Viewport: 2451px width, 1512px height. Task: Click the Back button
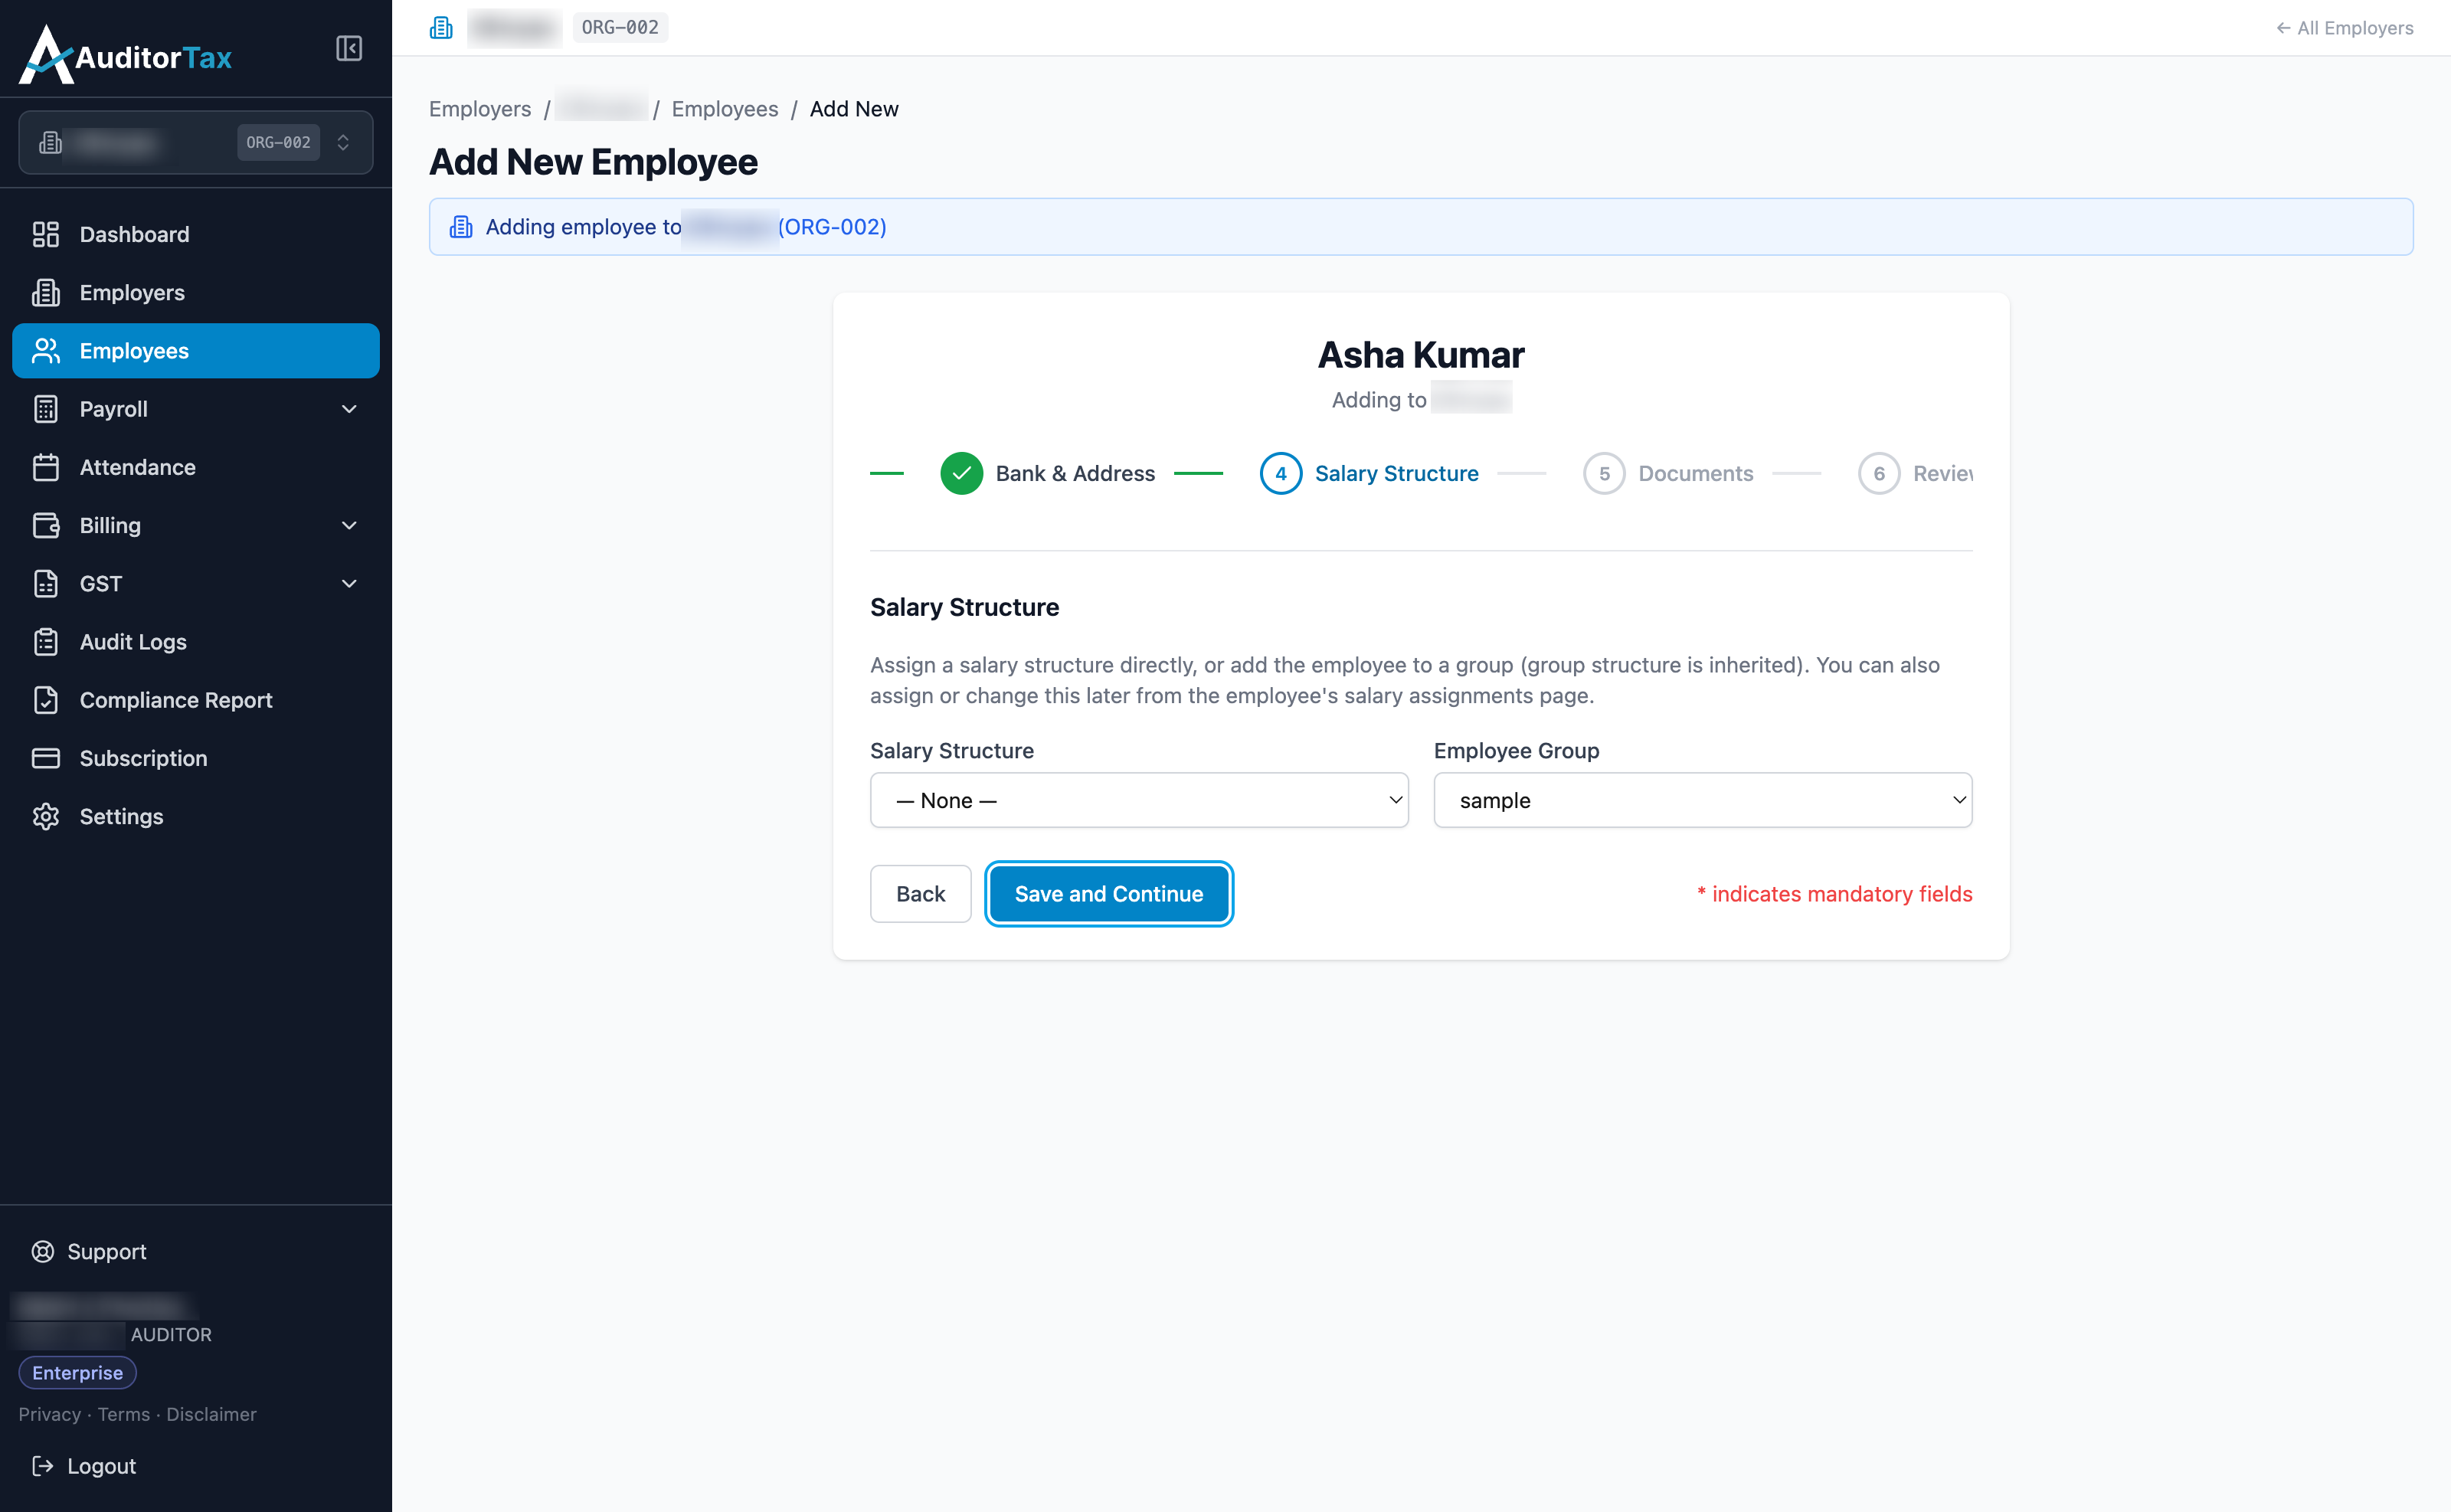[x=920, y=893]
